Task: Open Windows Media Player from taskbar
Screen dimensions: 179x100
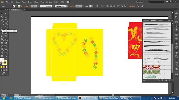Action: [x=109, y=98]
